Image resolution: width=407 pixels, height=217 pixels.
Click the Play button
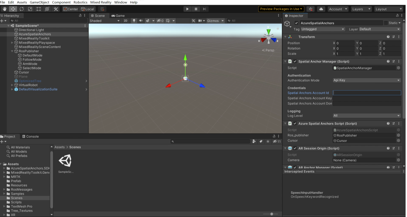[187, 9]
